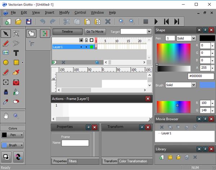Select the Subselection tool
Image resolution: width=216 pixels, height=170 pixels.
click(16, 33)
